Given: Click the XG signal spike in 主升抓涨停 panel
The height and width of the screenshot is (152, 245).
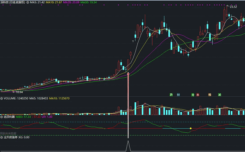Looking at the screenshot, I should (128, 146).
